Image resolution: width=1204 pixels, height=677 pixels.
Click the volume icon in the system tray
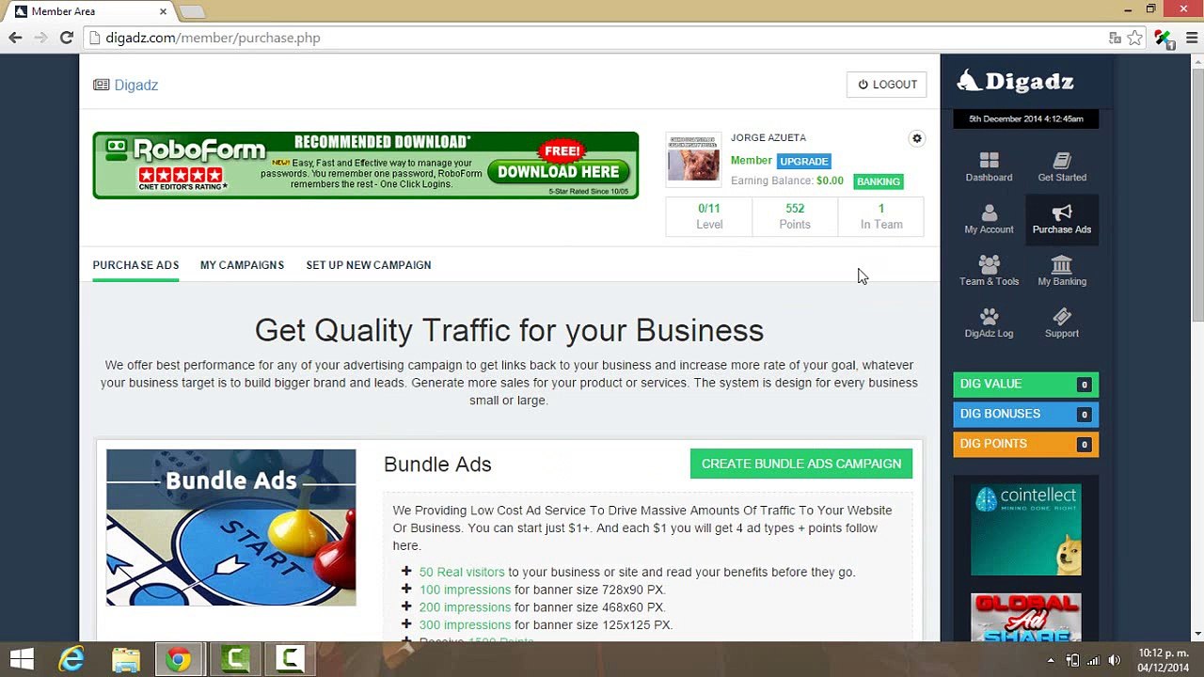(1115, 660)
